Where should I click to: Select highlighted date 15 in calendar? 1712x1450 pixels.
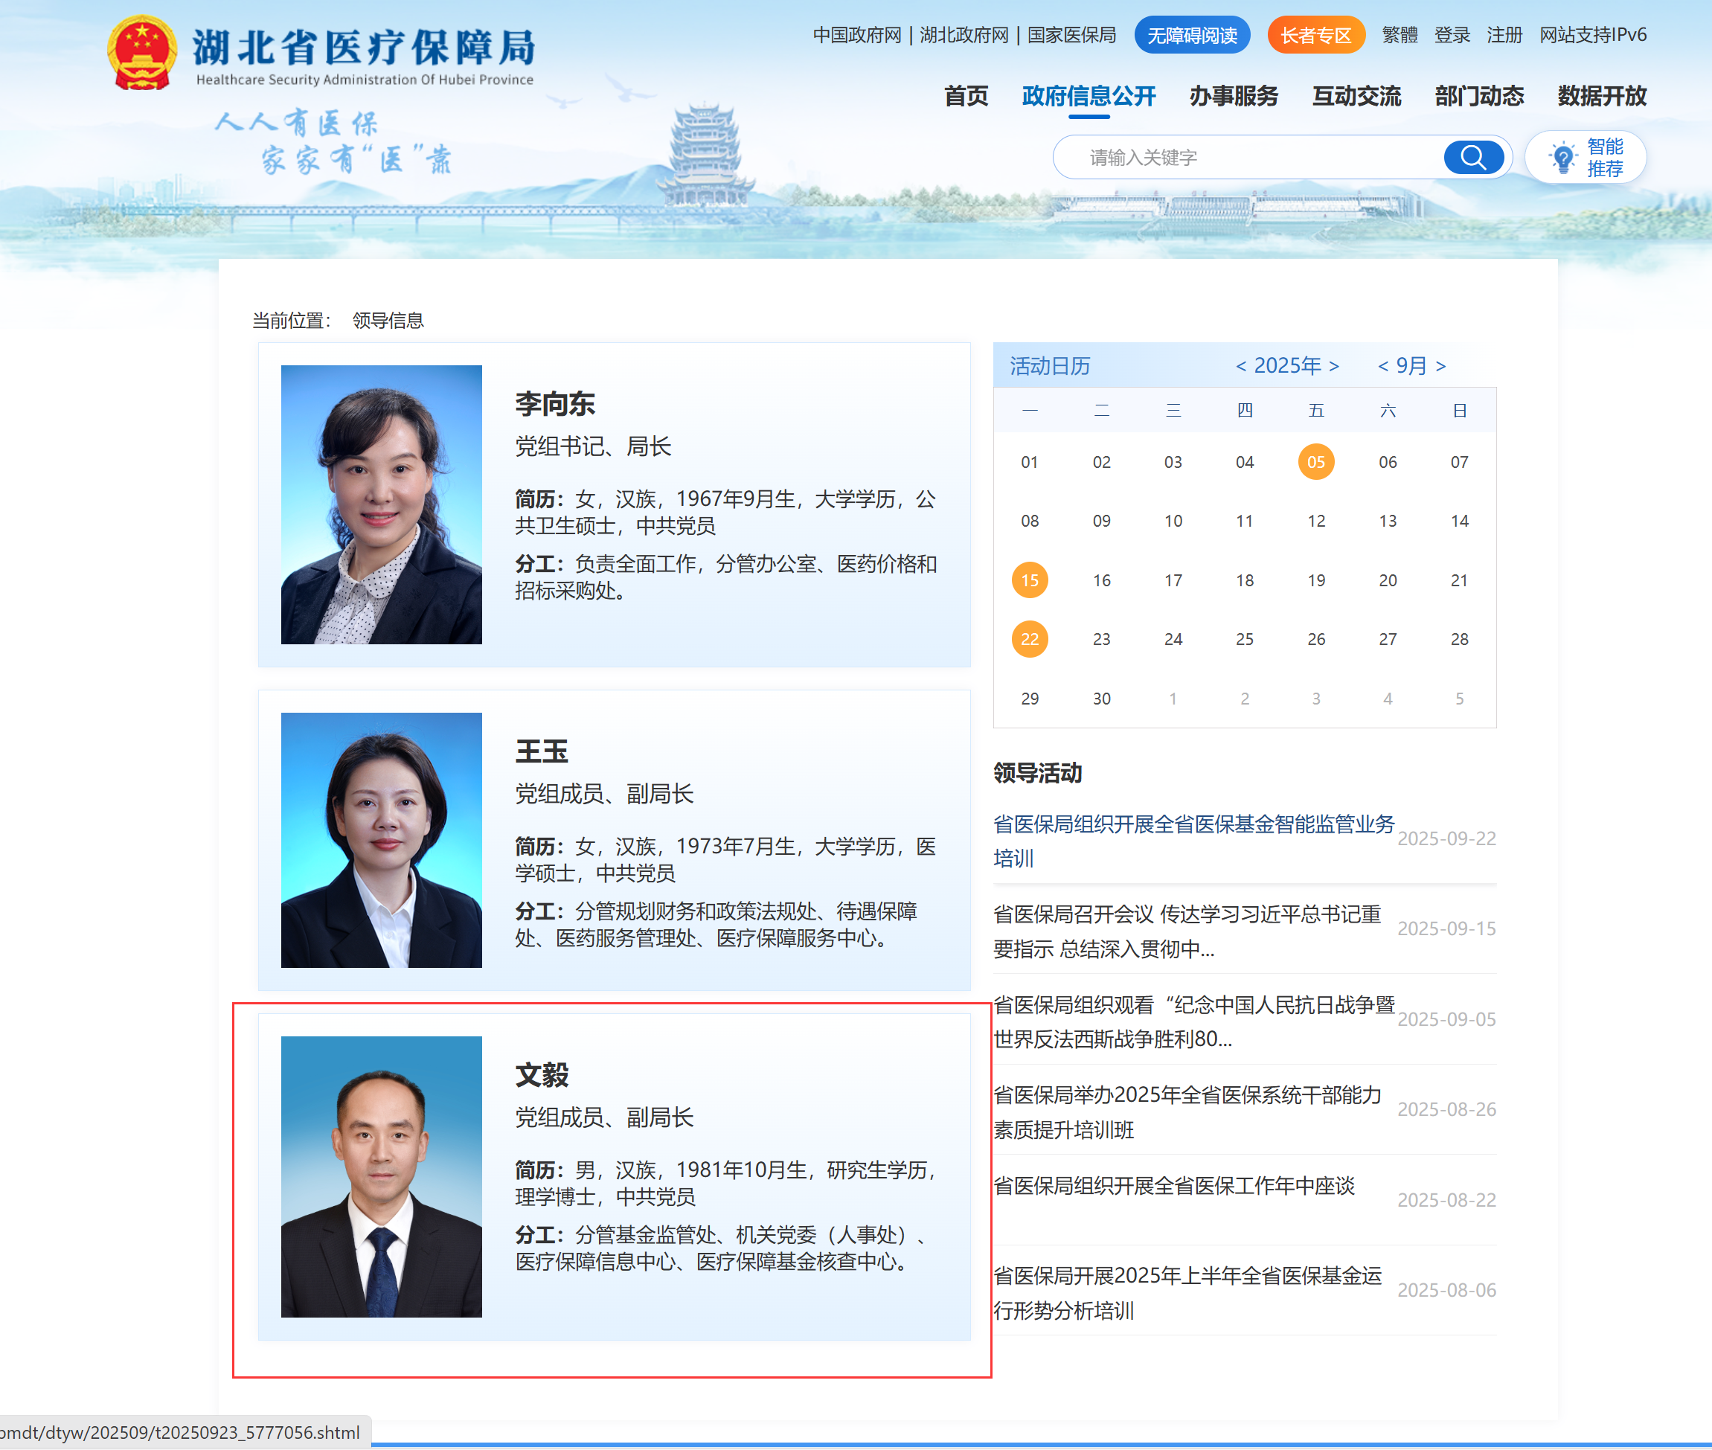(x=1029, y=580)
